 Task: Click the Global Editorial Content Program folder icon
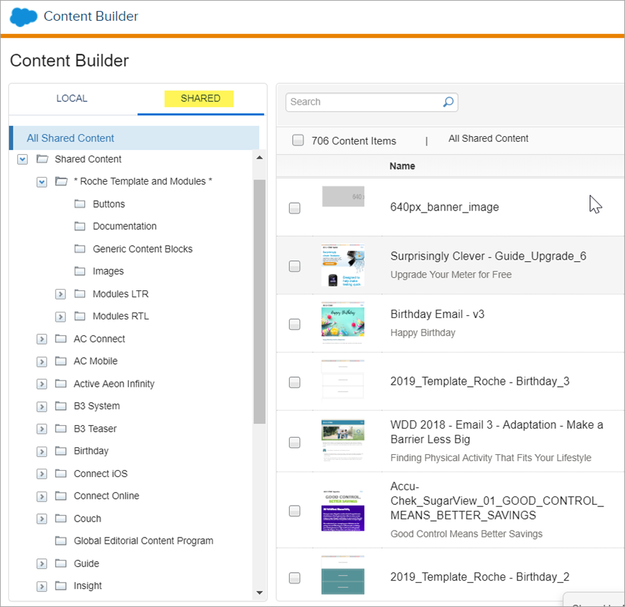click(x=60, y=541)
